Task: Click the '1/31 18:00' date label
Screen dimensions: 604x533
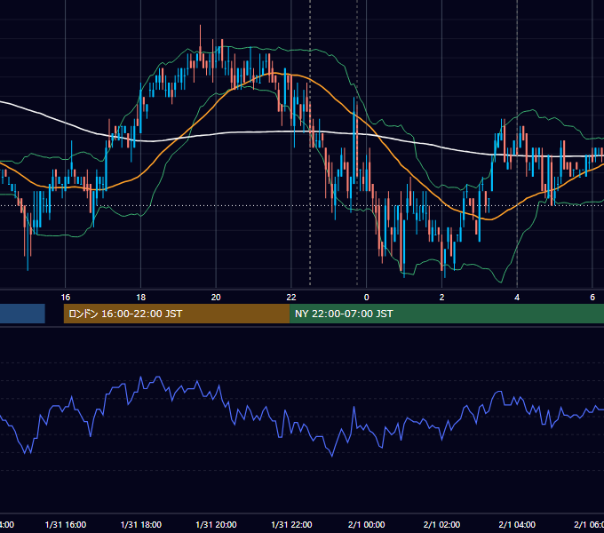Action: pos(141,524)
